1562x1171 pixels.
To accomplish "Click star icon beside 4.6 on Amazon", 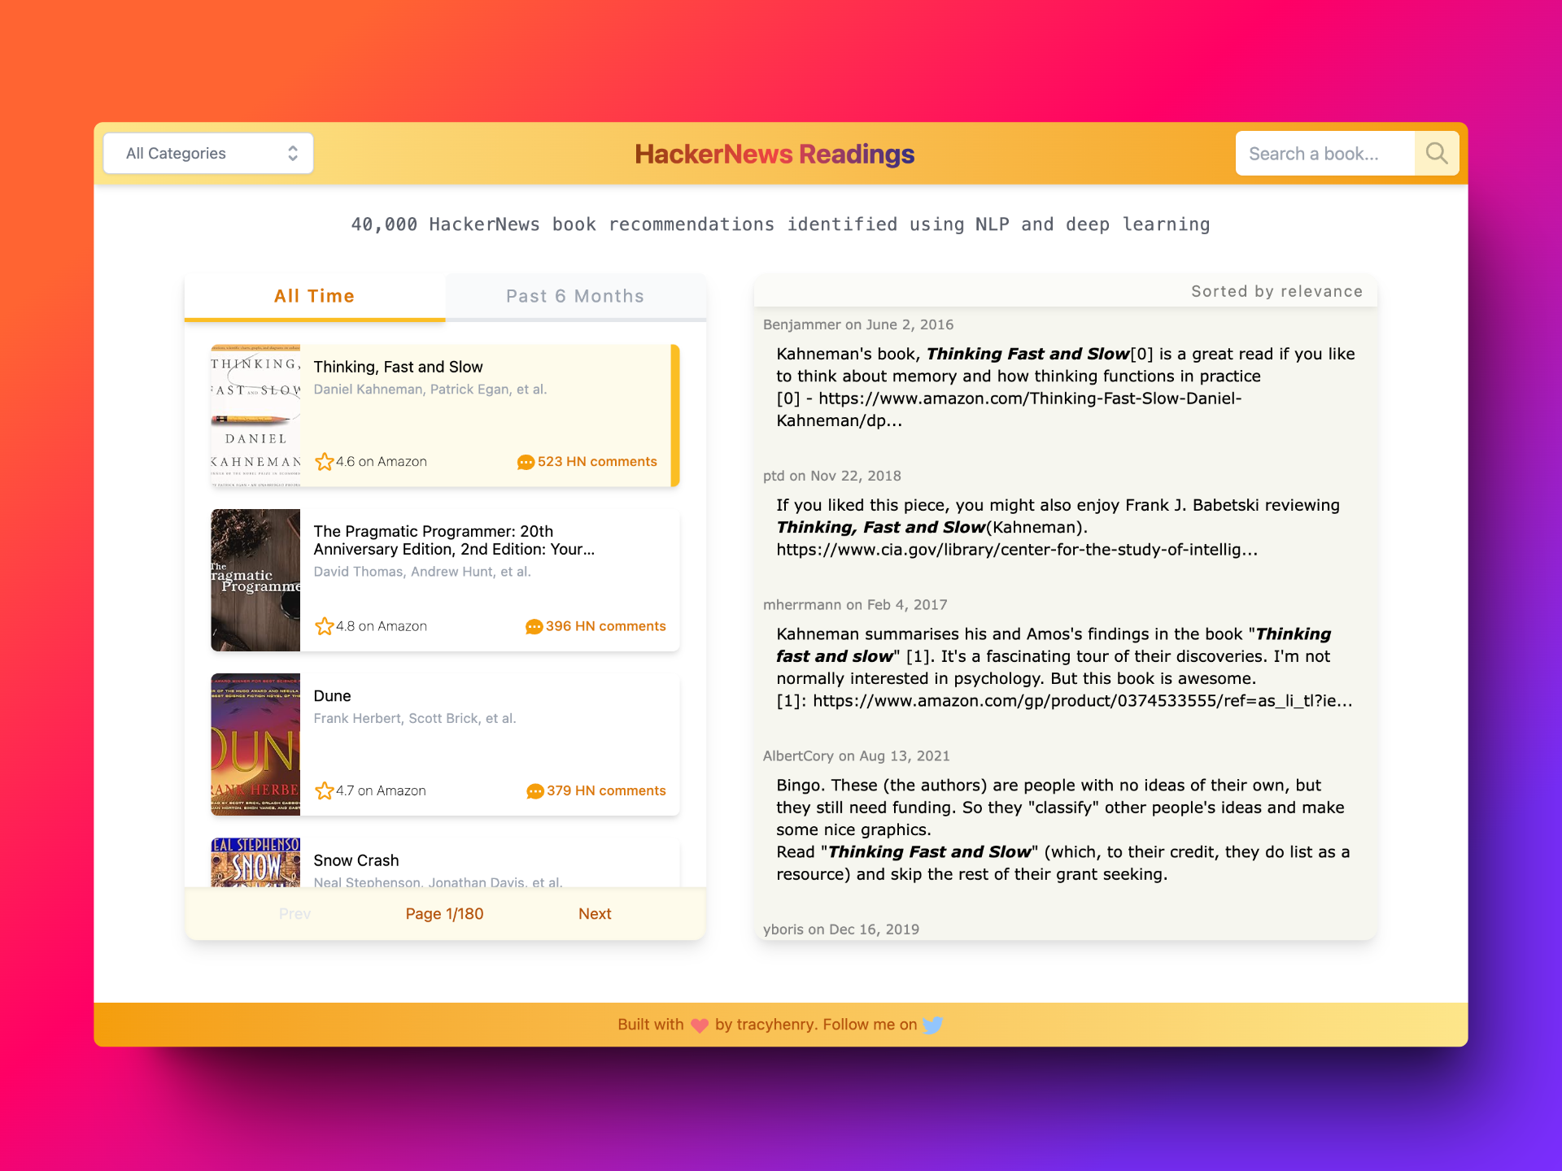I will [324, 462].
